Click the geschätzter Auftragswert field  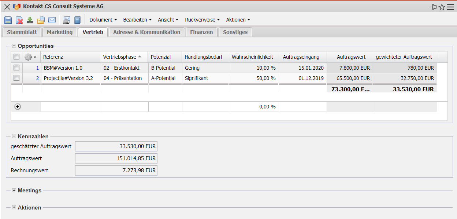click(x=116, y=147)
